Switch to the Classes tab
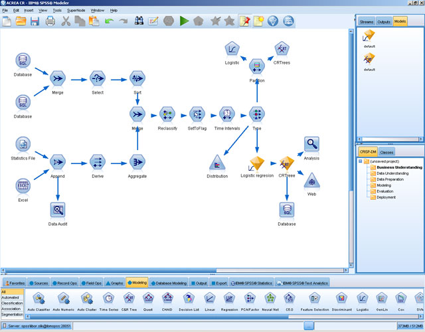 [x=386, y=152]
